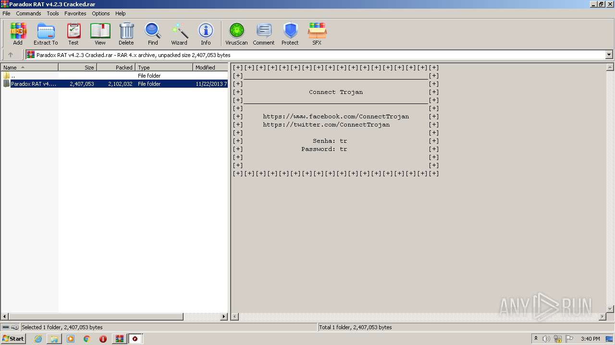The image size is (615, 345).
Task: Click the twitter.com/ConnectTrojan text
Action: 326,125
